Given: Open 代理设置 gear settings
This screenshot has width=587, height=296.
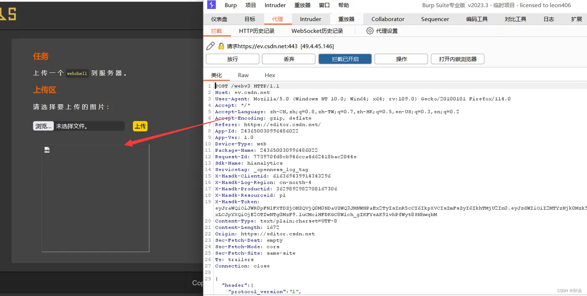Looking at the screenshot, I should (x=382, y=31).
